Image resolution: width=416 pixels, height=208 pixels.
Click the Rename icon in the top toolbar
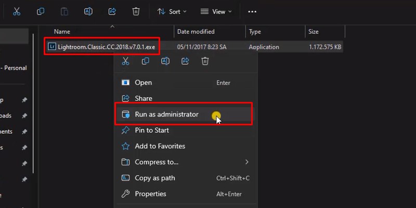tap(88, 11)
